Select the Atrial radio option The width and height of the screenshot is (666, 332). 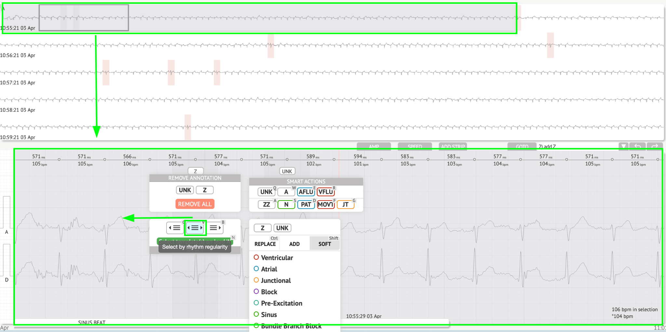[x=256, y=269]
